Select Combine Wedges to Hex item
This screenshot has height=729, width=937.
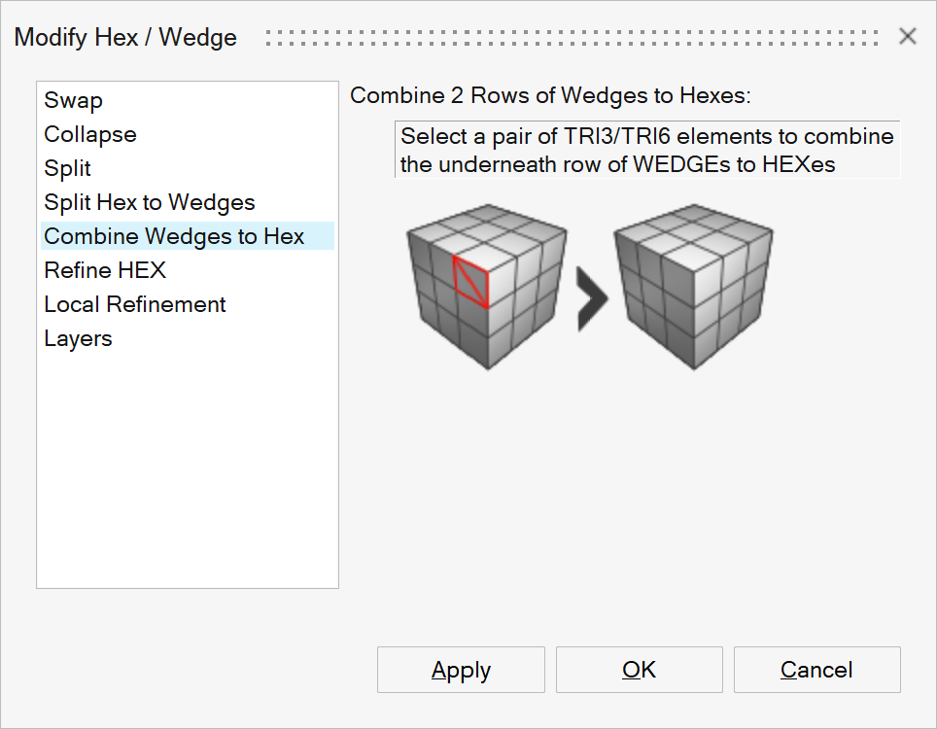click(175, 237)
